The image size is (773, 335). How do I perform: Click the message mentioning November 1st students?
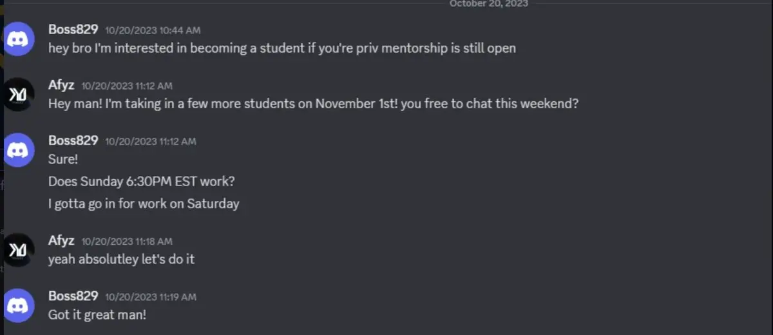click(x=313, y=103)
